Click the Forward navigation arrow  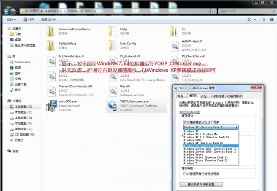click(x=13, y=11)
